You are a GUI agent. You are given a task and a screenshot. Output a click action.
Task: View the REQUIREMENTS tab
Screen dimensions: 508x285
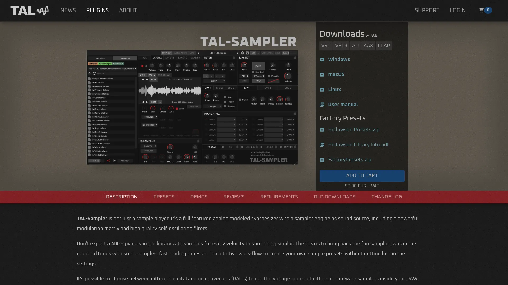[x=279, y=197]
